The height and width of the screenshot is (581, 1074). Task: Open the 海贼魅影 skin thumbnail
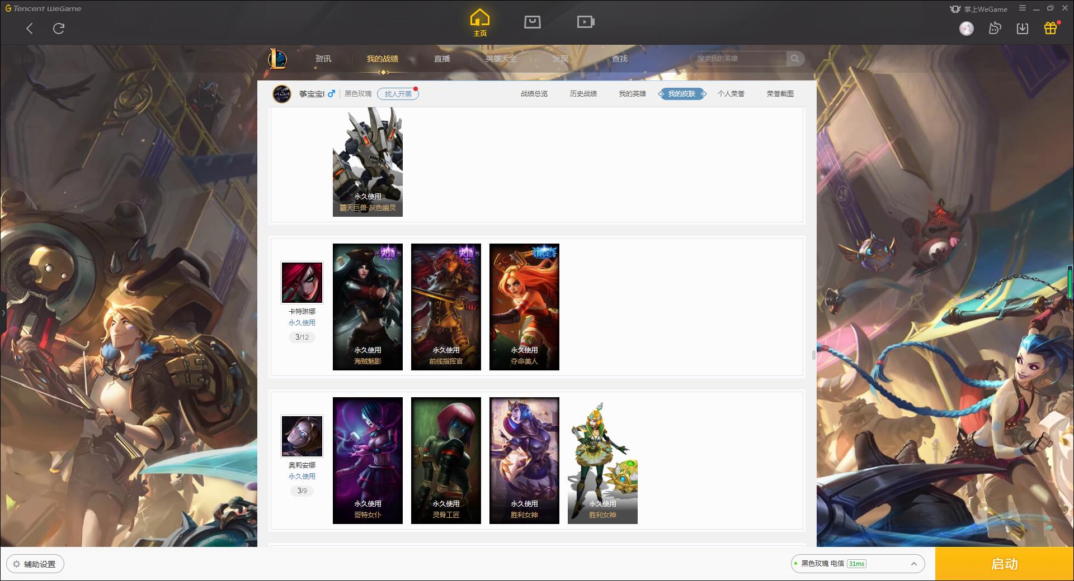point(368,307)
